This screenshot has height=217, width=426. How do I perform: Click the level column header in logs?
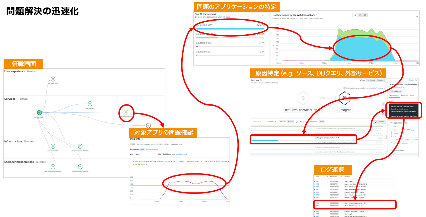coord(317,177)
